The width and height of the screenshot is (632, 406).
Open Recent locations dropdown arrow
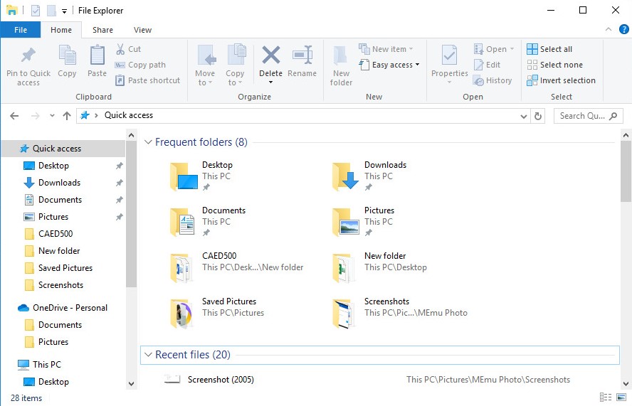(52, 116)
